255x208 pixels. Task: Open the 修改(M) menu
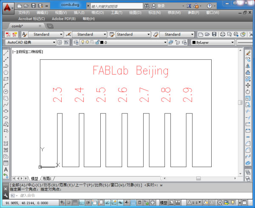pos(174,12)
